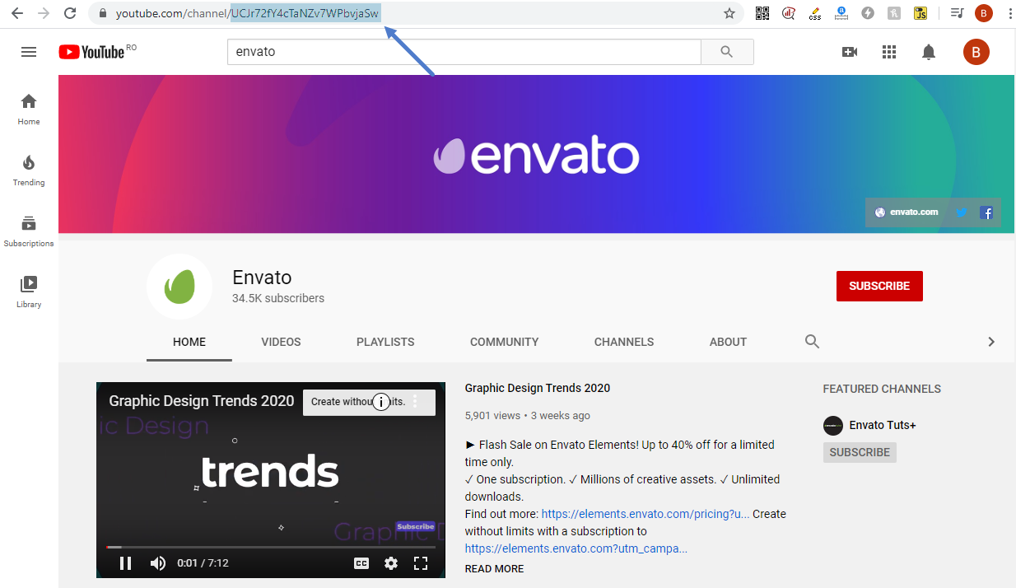
Task: Mute the video with the speaker icon
Action: click(157, 563)
